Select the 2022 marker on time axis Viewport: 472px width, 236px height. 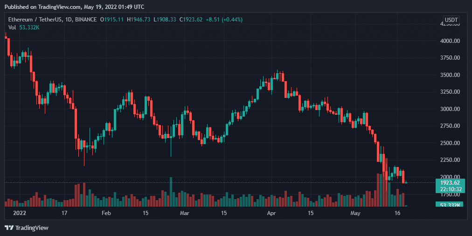click(19, 213)
